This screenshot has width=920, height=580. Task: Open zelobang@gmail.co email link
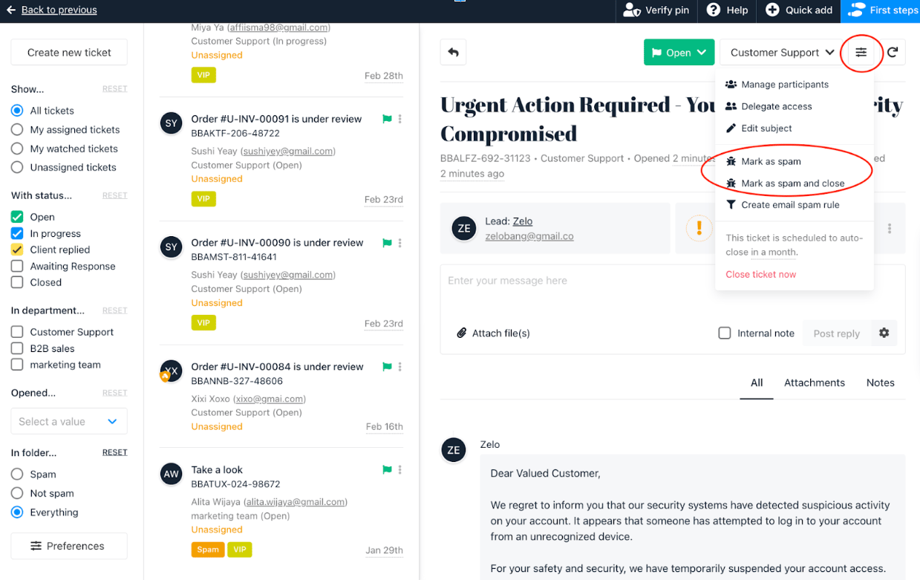[x=529, y=236]
